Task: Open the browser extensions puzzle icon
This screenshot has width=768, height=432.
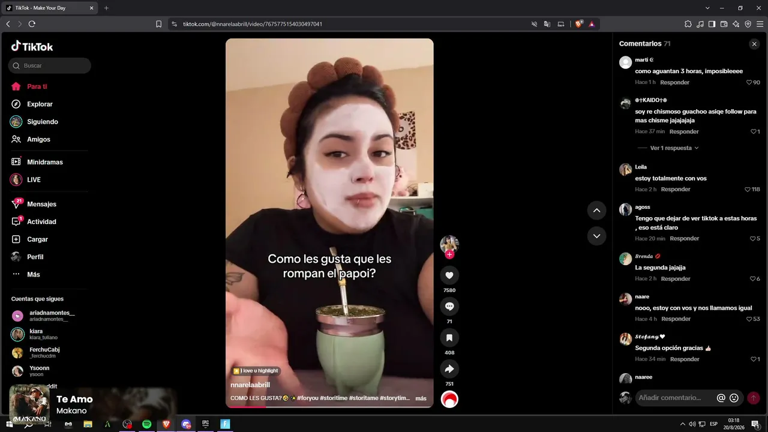Action: coord(688,24)
